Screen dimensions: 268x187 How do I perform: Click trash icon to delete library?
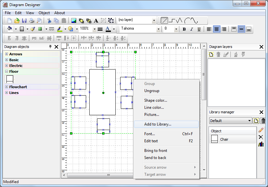263,121
